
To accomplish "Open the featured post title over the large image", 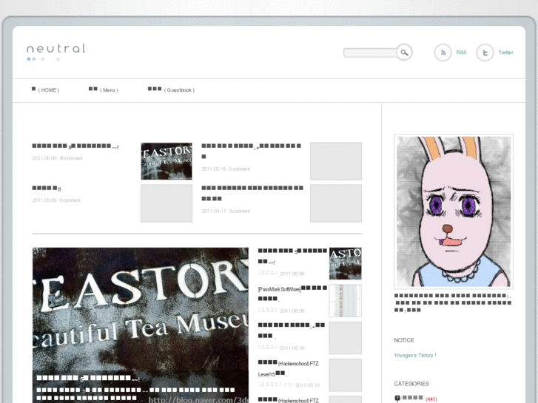I will click(88, 379).
